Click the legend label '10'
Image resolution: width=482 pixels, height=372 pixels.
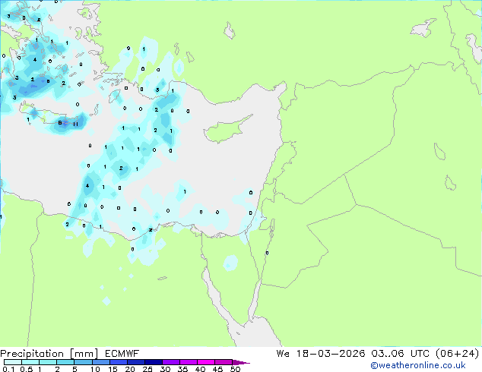(x=95, y=369)
